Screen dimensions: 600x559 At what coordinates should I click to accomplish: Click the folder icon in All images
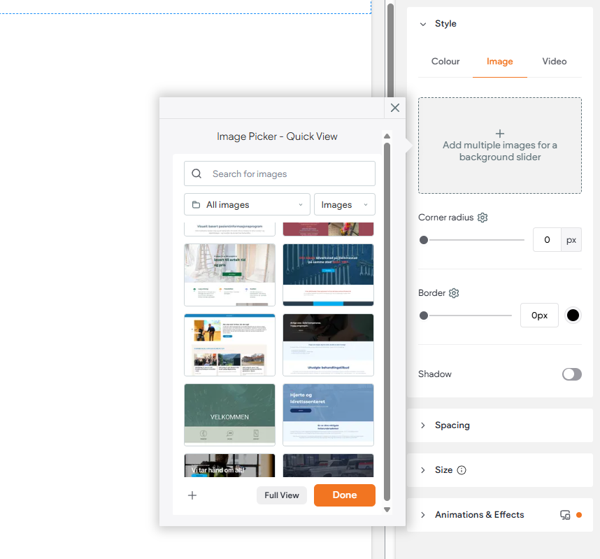(x=196, y=205)
